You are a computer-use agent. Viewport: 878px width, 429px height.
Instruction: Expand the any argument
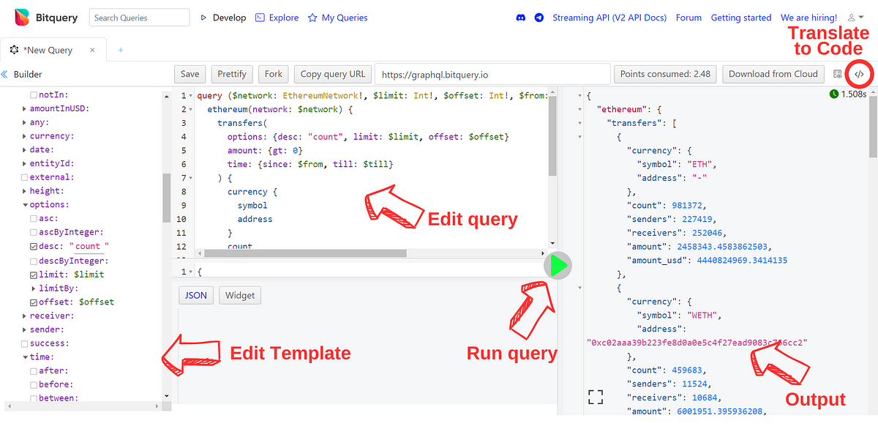coord(24,122)
